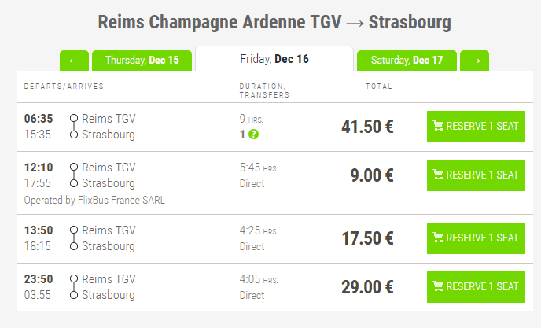Click the green transfer help question mark

coord(253,135)
